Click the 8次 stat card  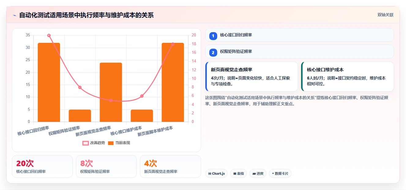[x=106, y=166]
